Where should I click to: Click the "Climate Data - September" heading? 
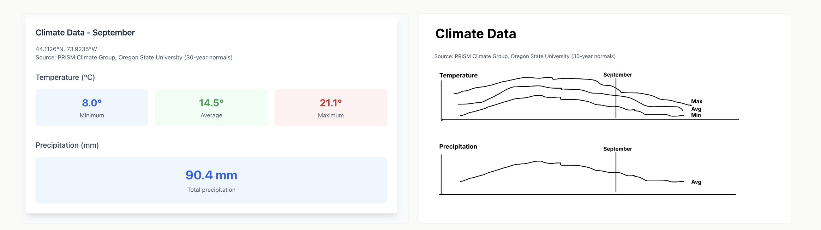click(x=85, y=33)
